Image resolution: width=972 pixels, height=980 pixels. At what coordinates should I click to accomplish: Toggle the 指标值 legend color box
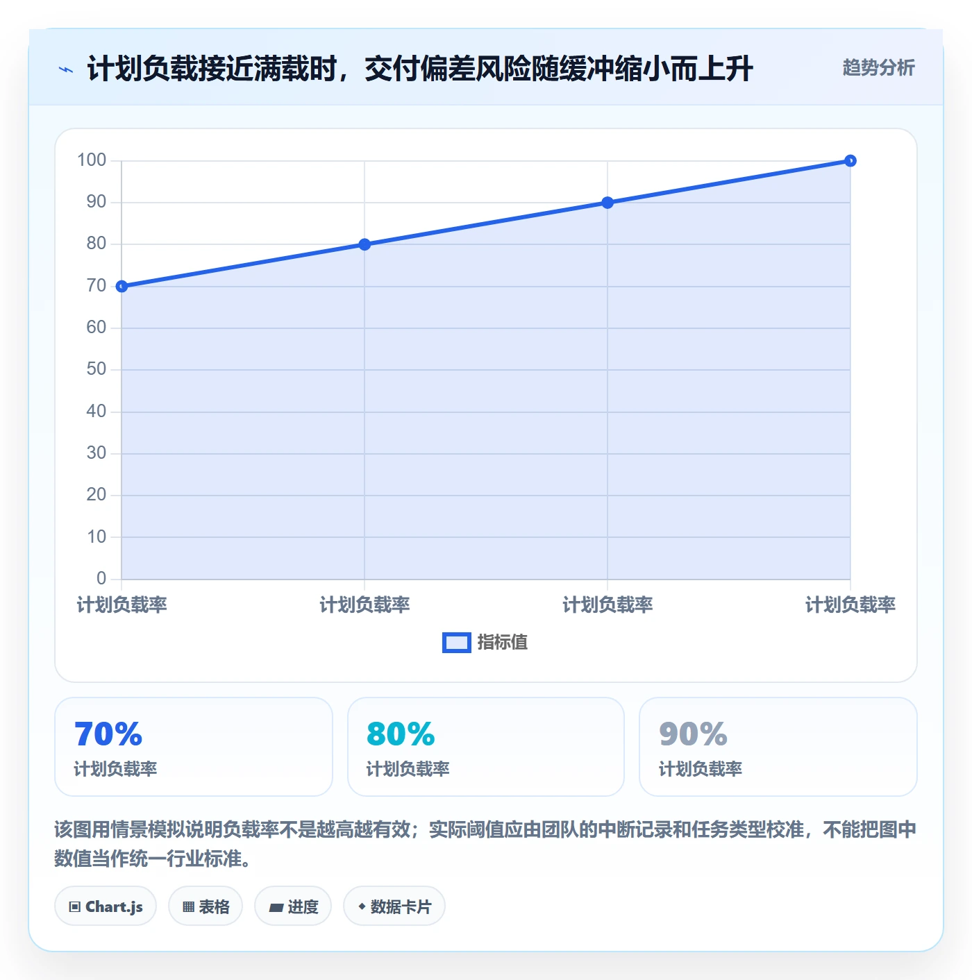[457, 643]
